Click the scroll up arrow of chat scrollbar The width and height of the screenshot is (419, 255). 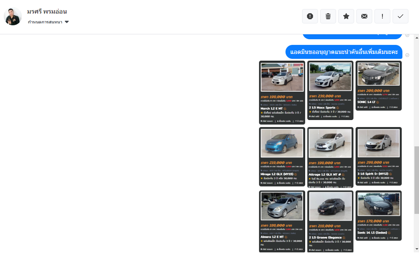(x=417, y=38)
